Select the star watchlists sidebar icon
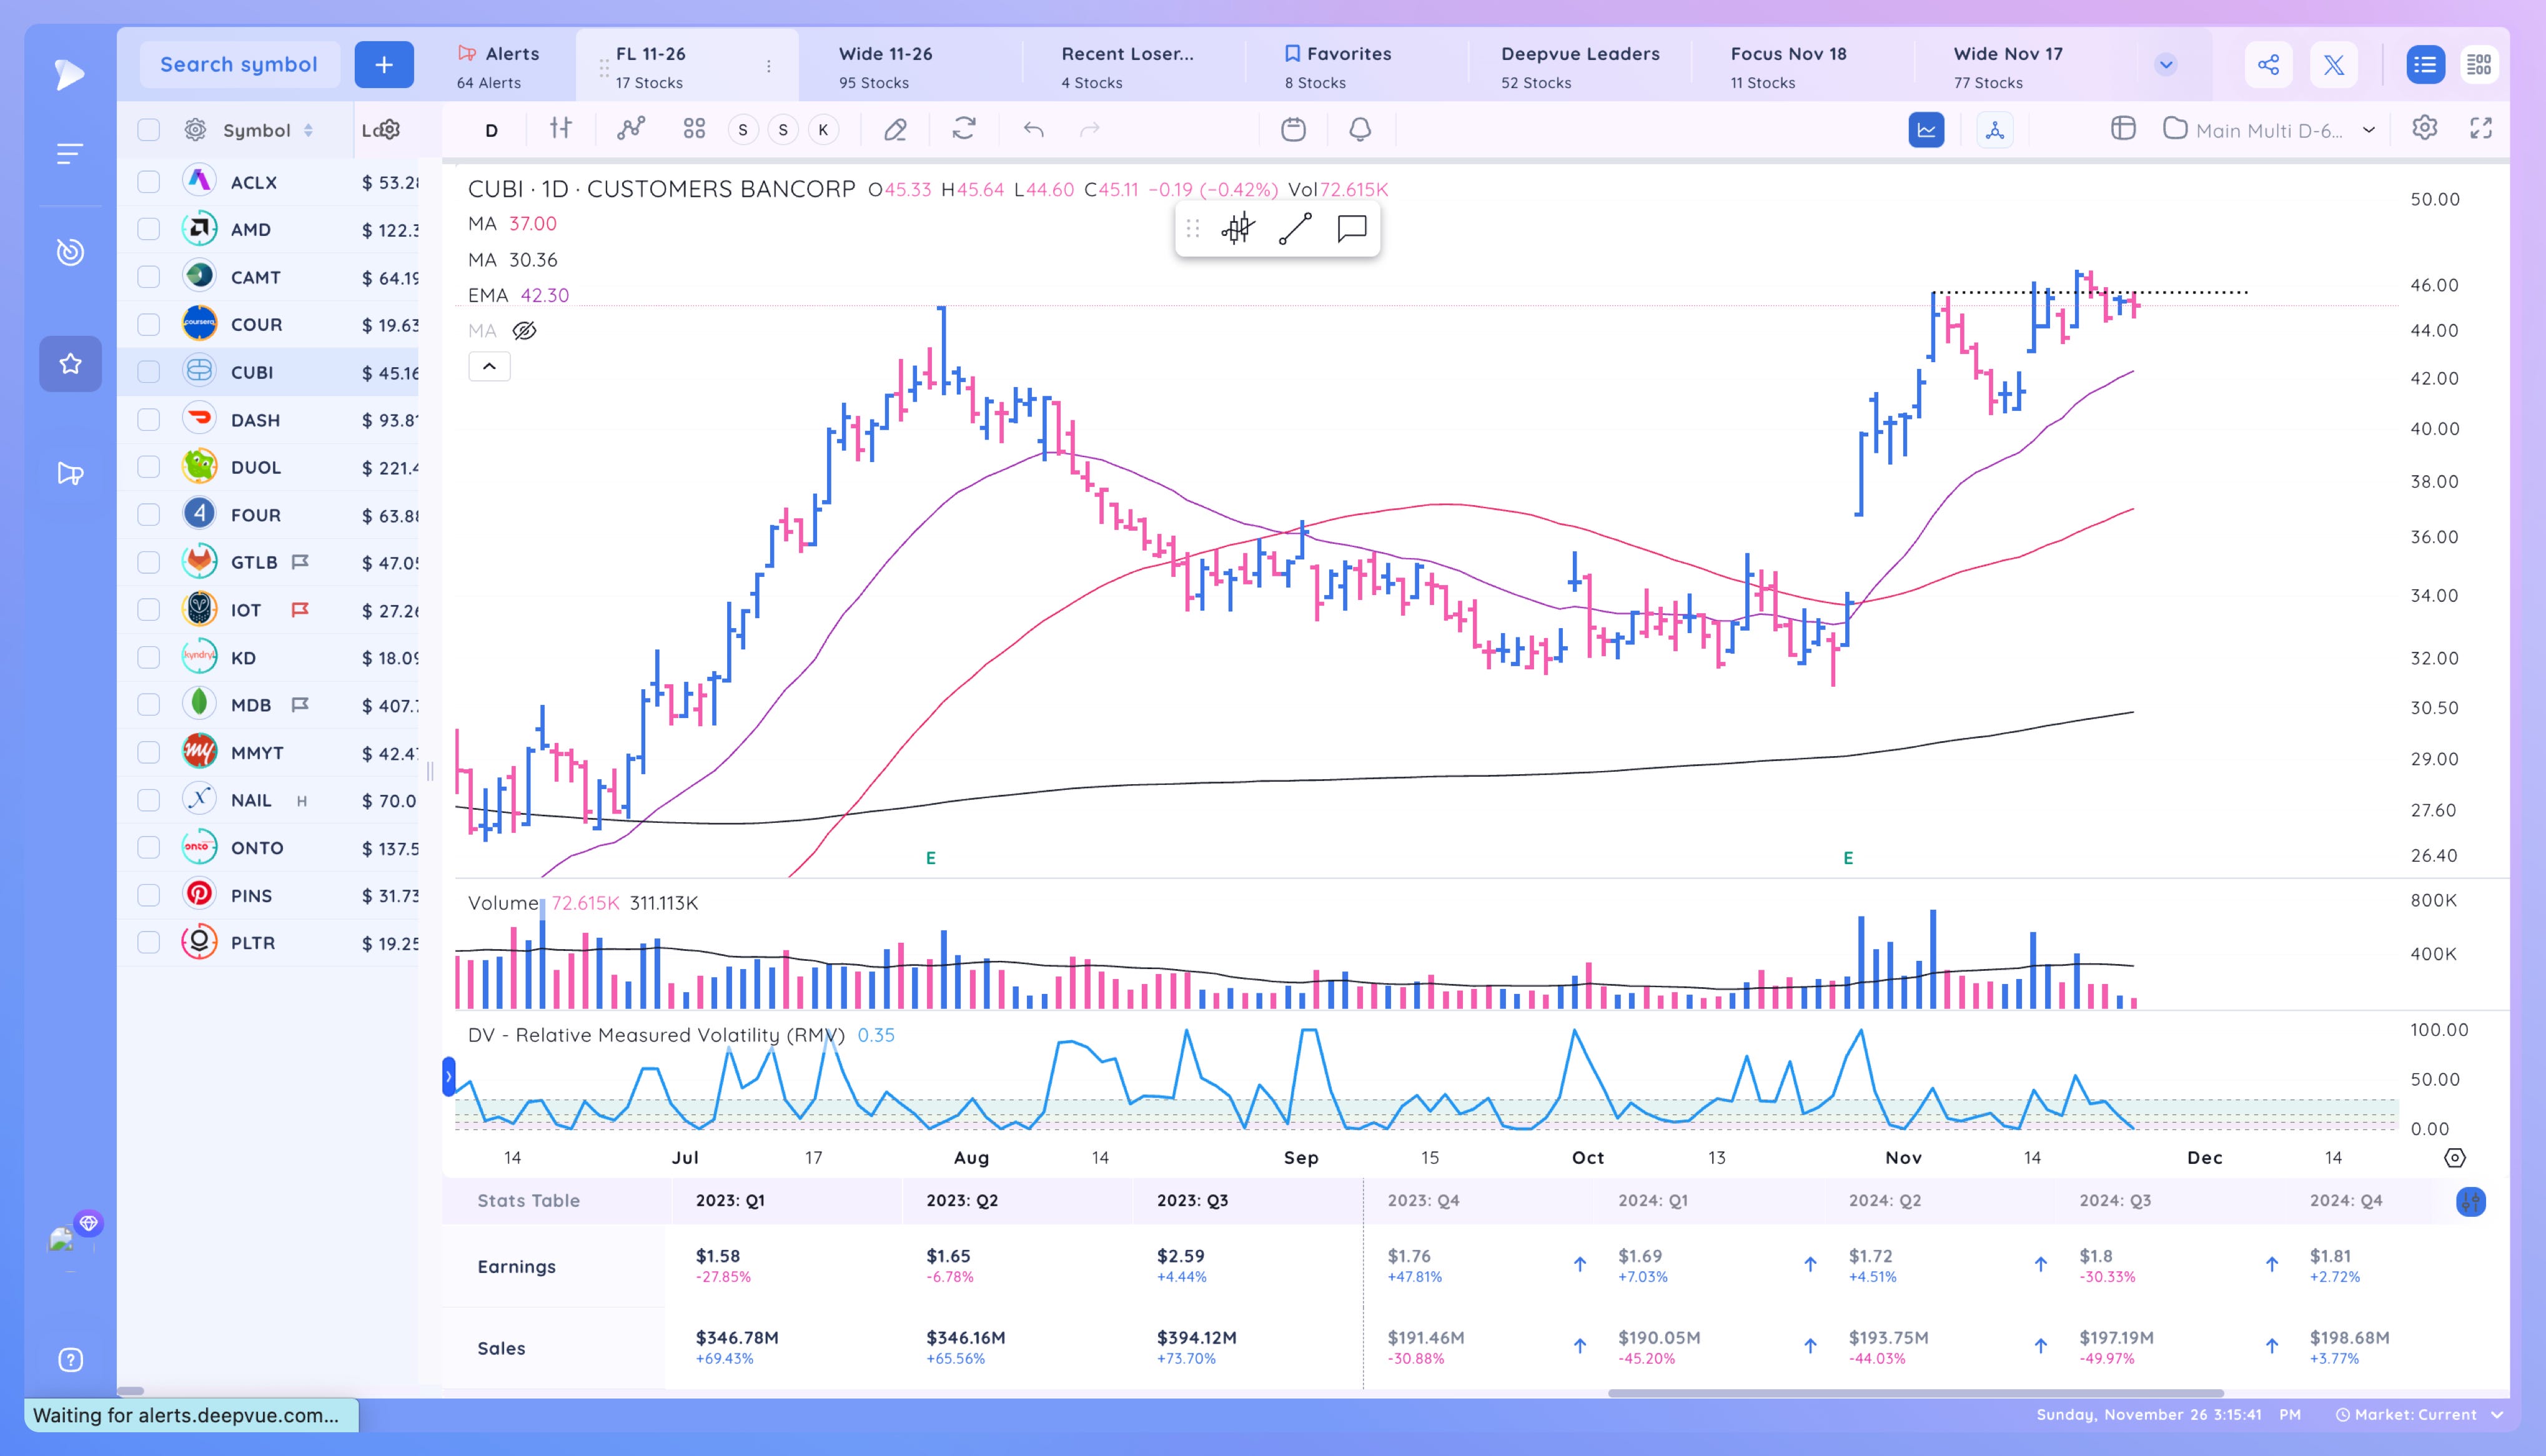The image size is (2546, 1456). (x=70, y=364)
